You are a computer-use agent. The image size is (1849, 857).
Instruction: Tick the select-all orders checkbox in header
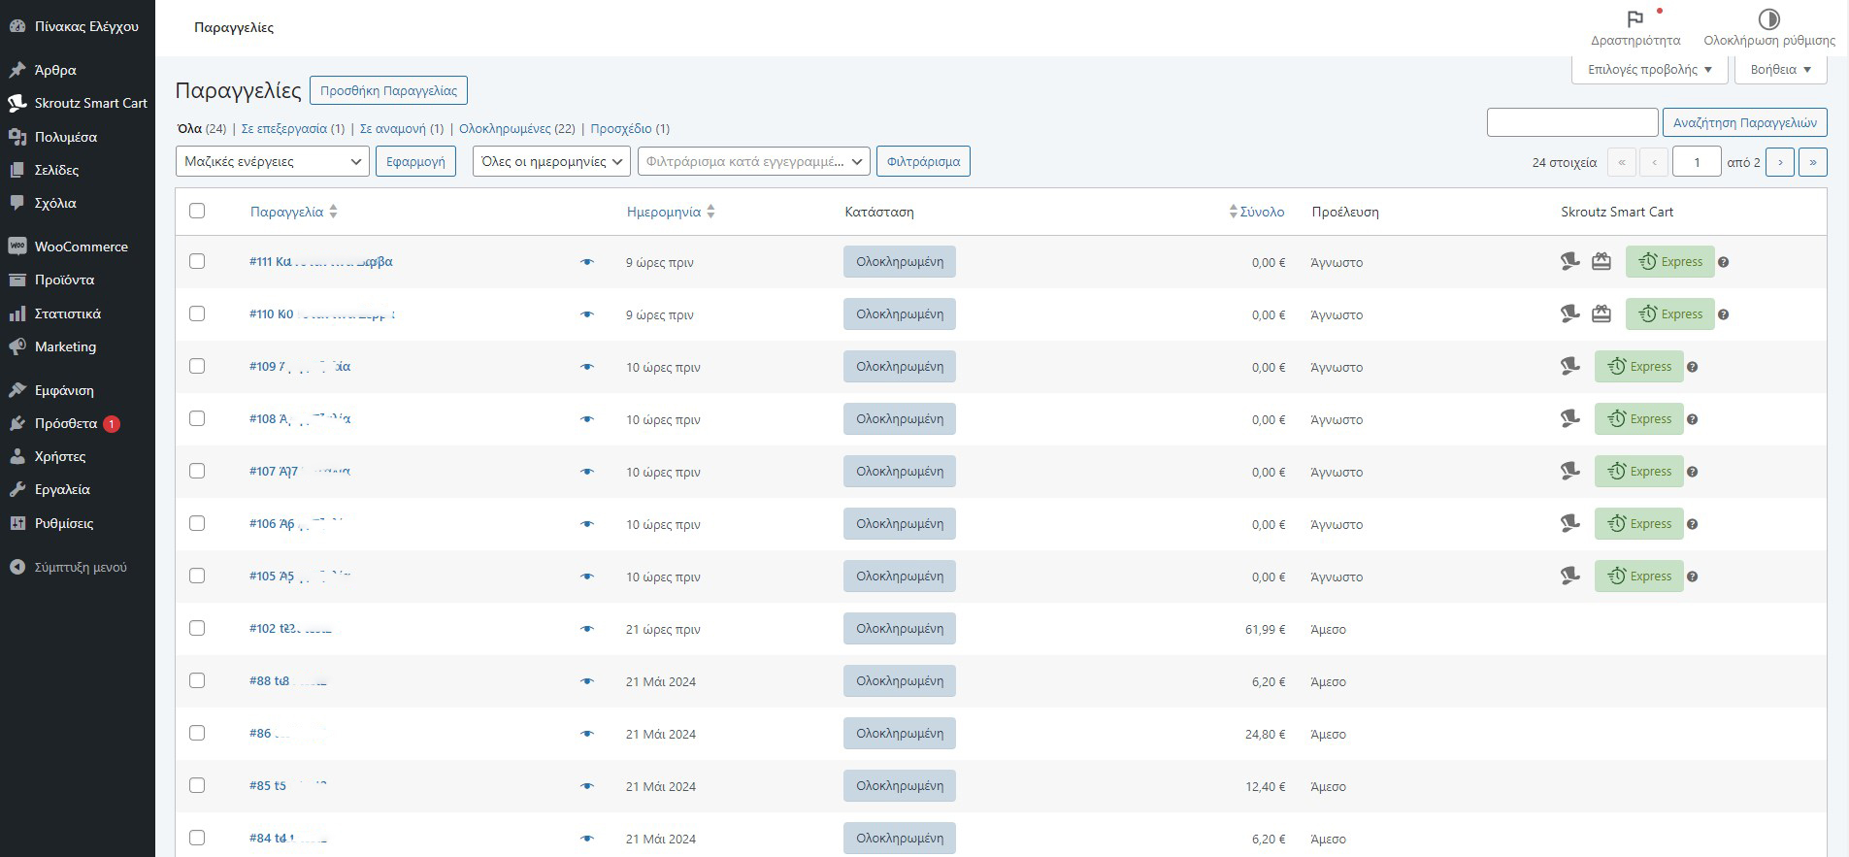197,212
